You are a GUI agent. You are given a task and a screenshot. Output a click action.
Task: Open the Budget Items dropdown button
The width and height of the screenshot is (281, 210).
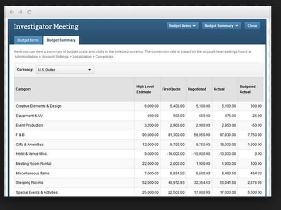click(183, 26)
